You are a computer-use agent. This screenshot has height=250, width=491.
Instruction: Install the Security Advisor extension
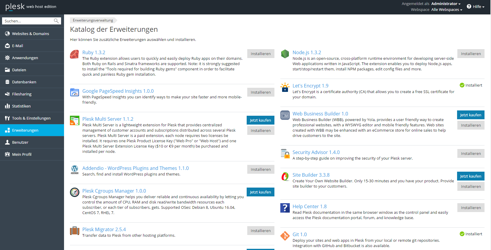(471, 153)
